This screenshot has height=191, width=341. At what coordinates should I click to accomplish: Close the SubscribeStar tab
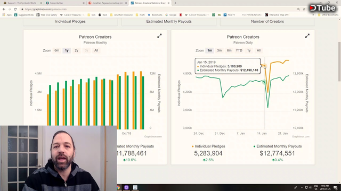tap(84, 3)
